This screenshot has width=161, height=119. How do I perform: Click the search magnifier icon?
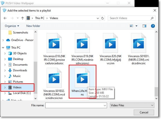click(x=152, y=18)
